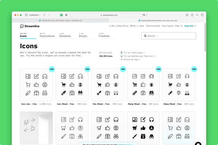The image size is (218, 145).
Task: Open a new tab with plus icon
Action: [197, 15]
